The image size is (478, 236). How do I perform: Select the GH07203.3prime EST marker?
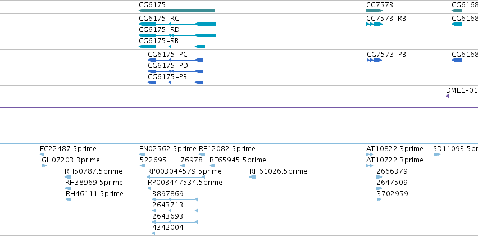click(x=44, y=166)
